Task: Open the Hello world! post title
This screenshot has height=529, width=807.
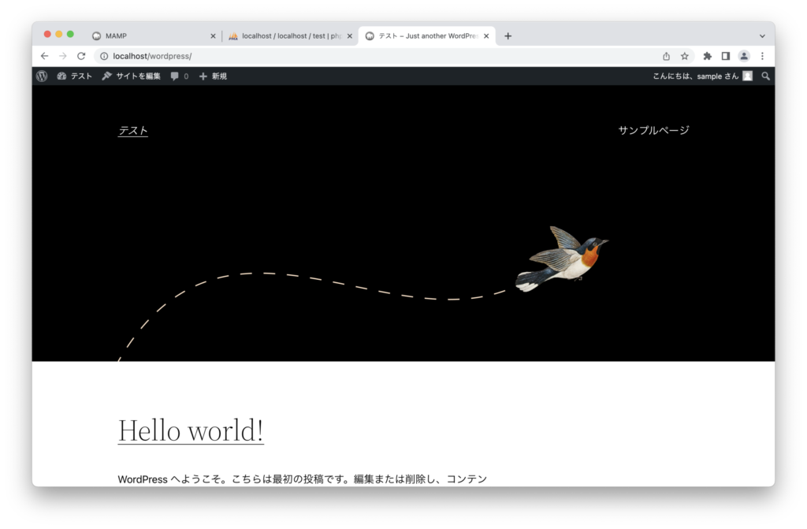Action: click(x=191, y=430)
